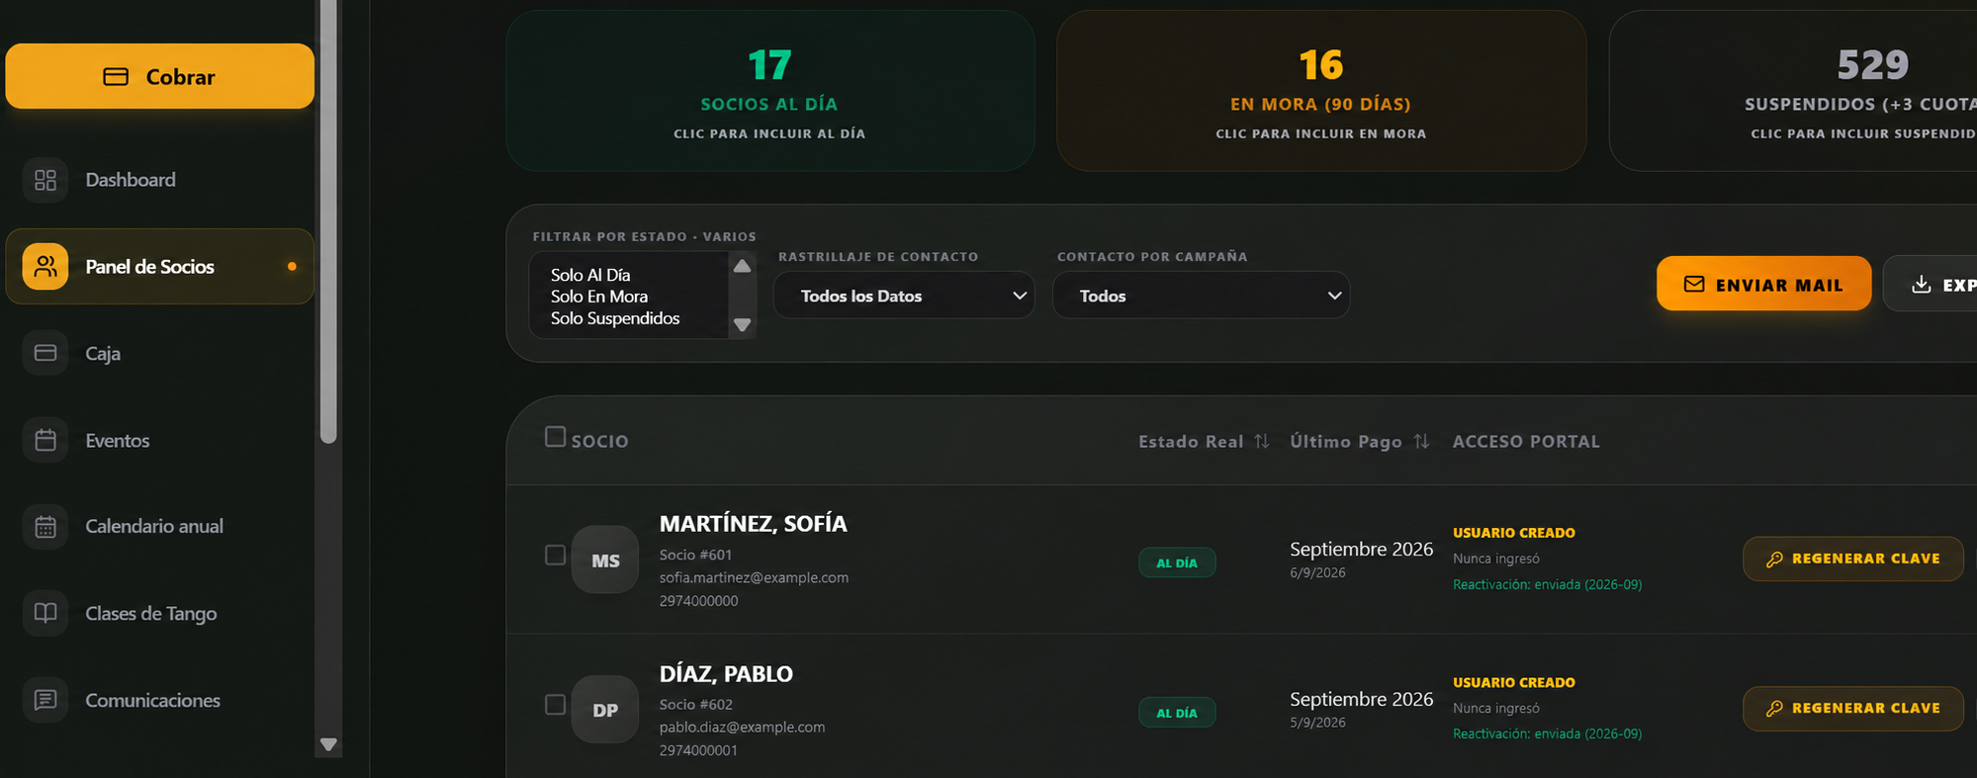Check the box for Martínez, Sofía
The image size is (1977, 778).
[555, 555]
